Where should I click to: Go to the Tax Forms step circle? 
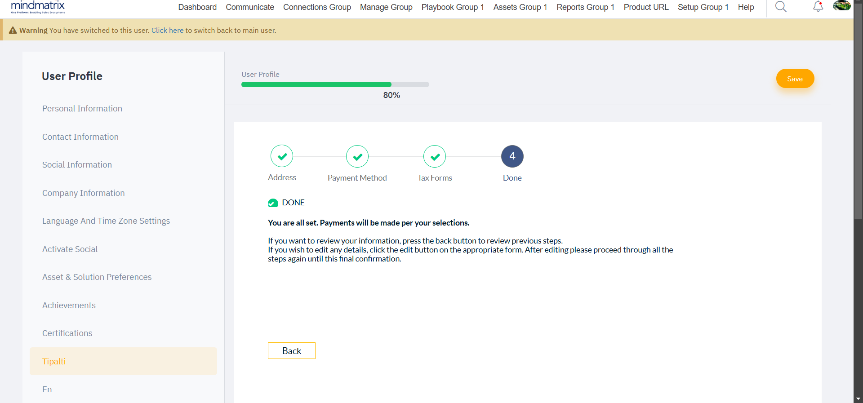pos(435,156)
